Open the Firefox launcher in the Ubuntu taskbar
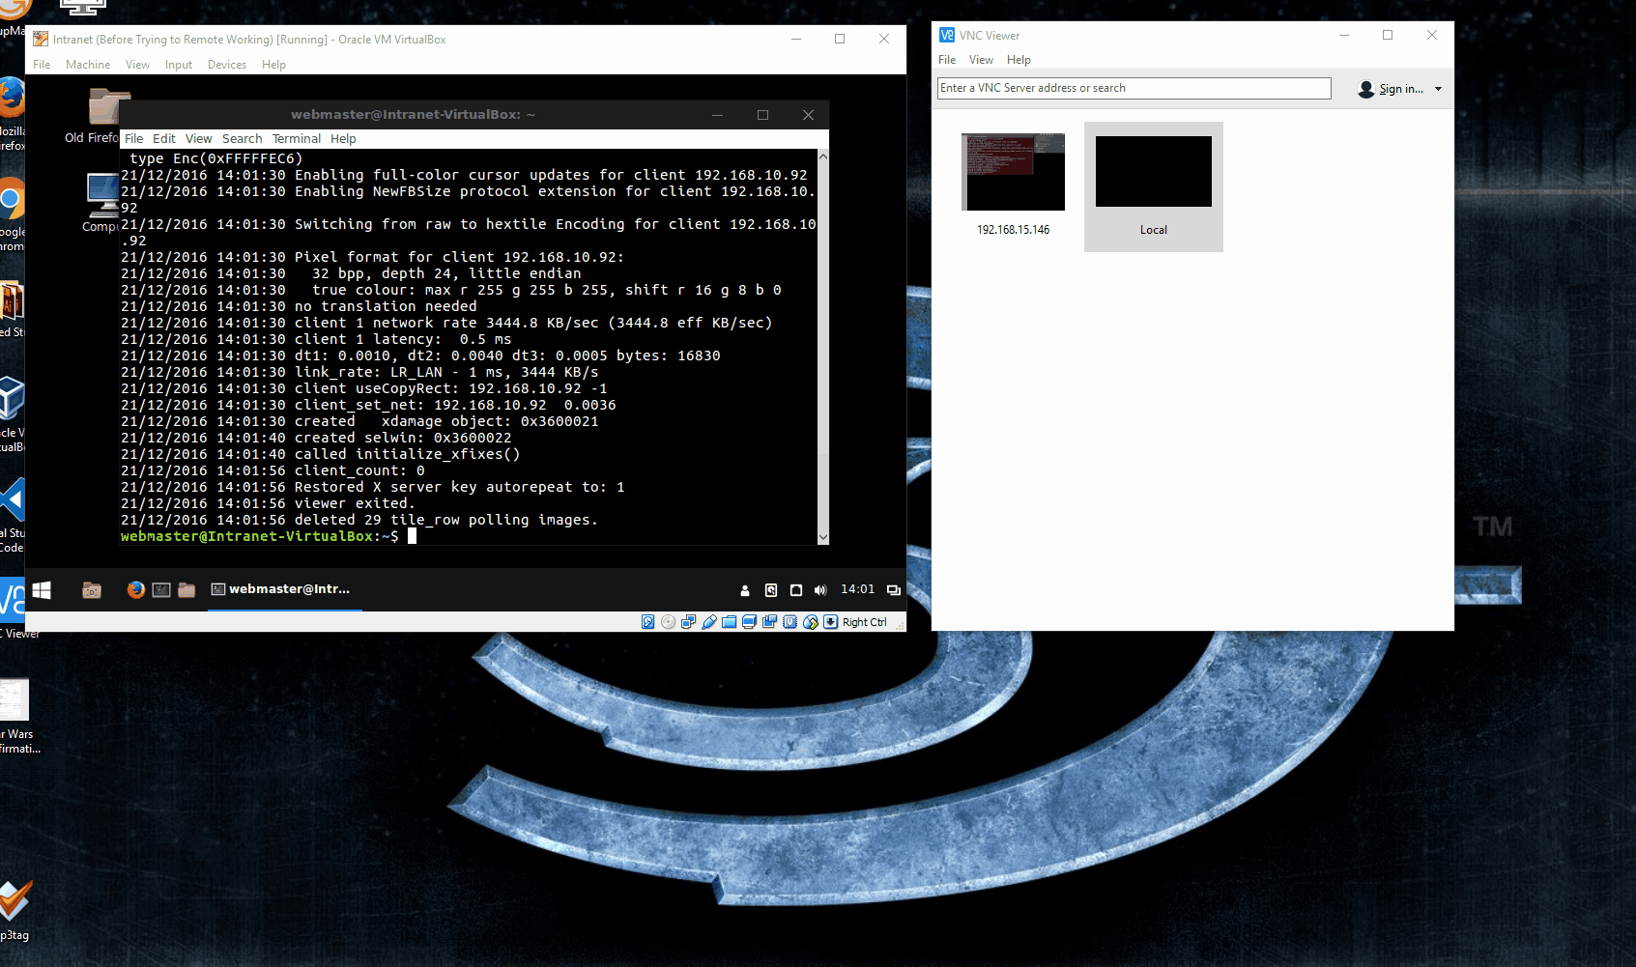1636x967 pixels. pyautogui.click(x=135, y=589)
